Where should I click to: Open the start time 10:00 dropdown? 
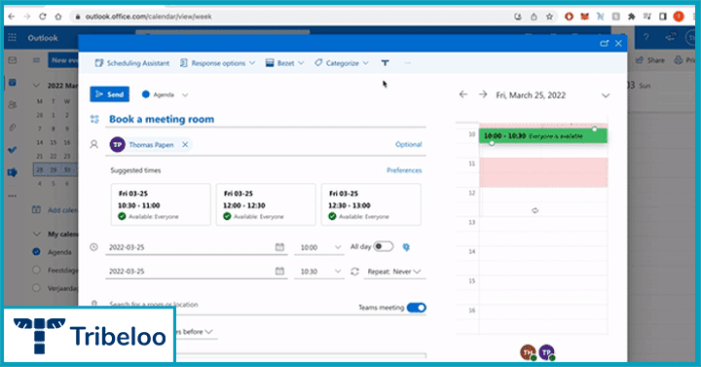click(319, 247)
